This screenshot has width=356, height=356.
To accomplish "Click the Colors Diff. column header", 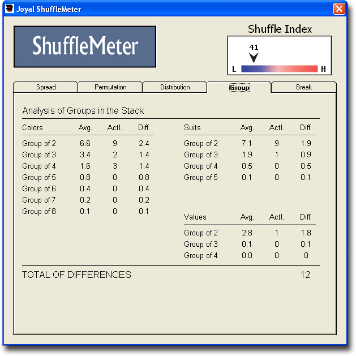I will pos(144,127).
